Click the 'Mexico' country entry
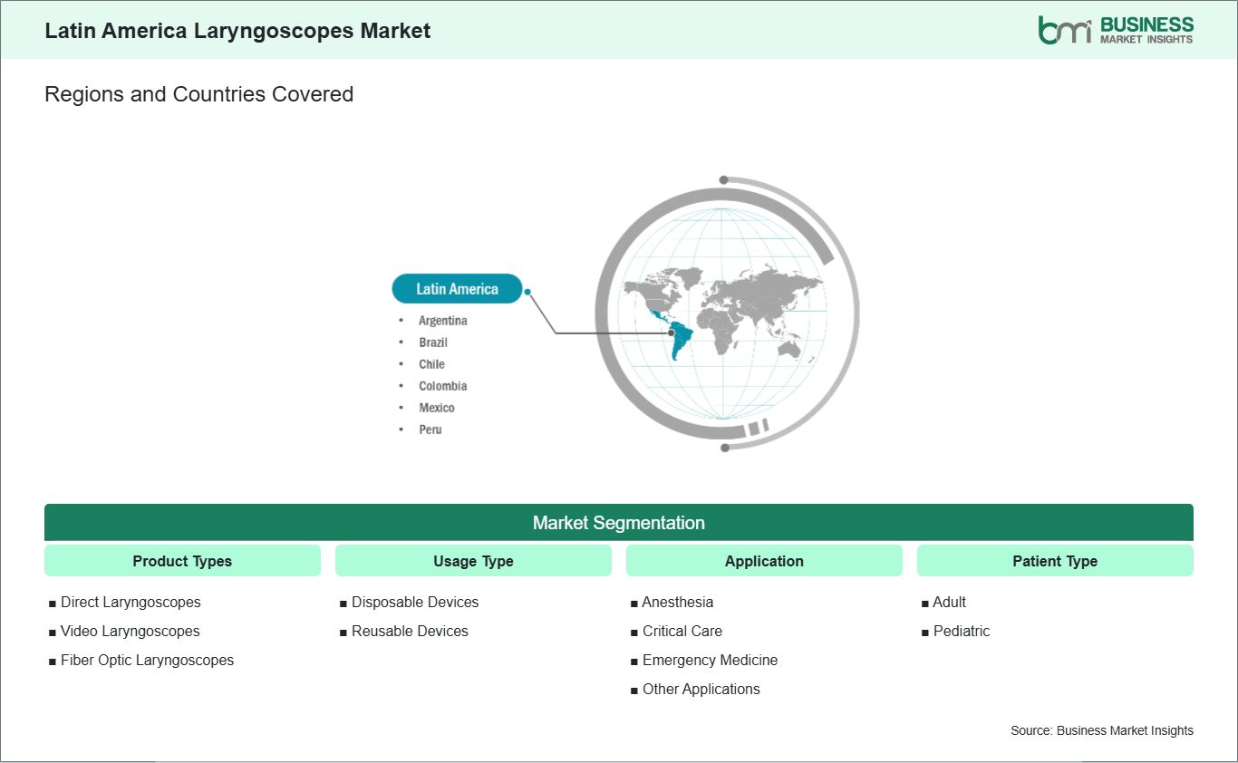1238x763 pixels. coord(437,408)
